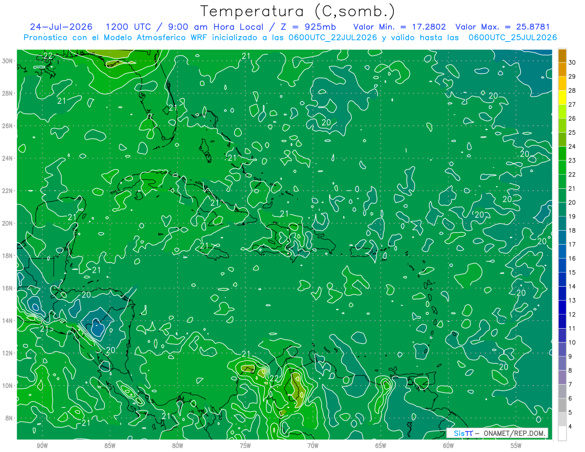The image size is (585, 452).
Task: Click the "Temperatura (C,somb.)" title
Action: tap(298, 11)
